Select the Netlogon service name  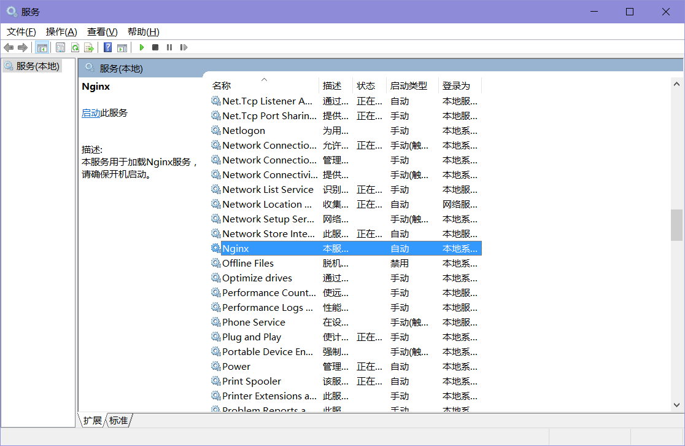tap(243, 130)
